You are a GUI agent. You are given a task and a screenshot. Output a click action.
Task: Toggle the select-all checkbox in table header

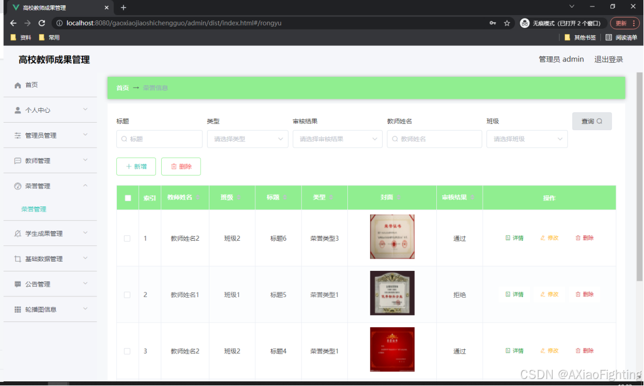[128, 198]
